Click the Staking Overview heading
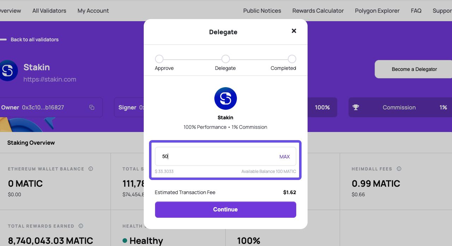452x246 pixels. (31, 143)
